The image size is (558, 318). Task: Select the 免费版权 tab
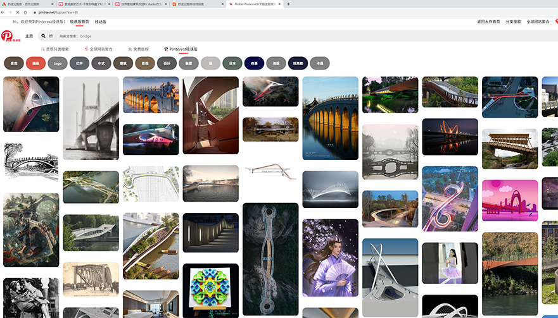pyautogui.click(x=139, y=49)
